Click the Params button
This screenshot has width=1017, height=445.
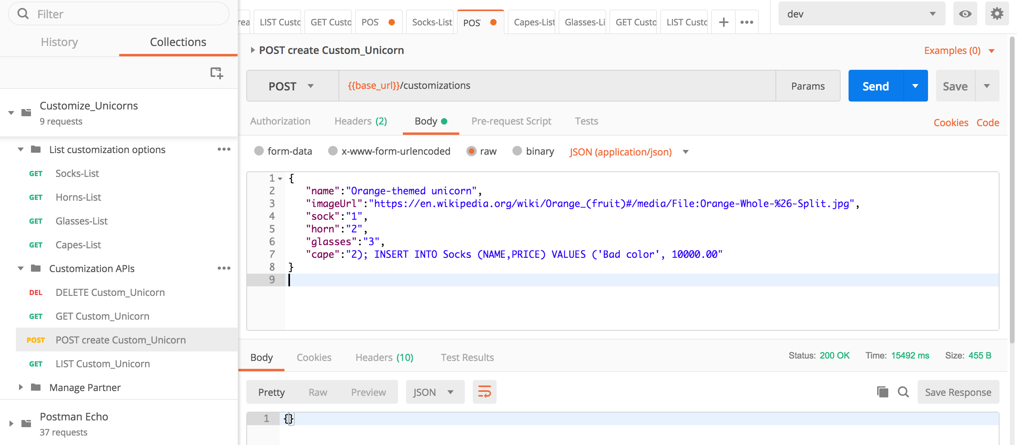click(808, 86)
